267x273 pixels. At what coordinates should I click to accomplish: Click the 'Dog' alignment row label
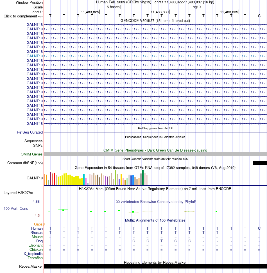(x=39, y=241)
